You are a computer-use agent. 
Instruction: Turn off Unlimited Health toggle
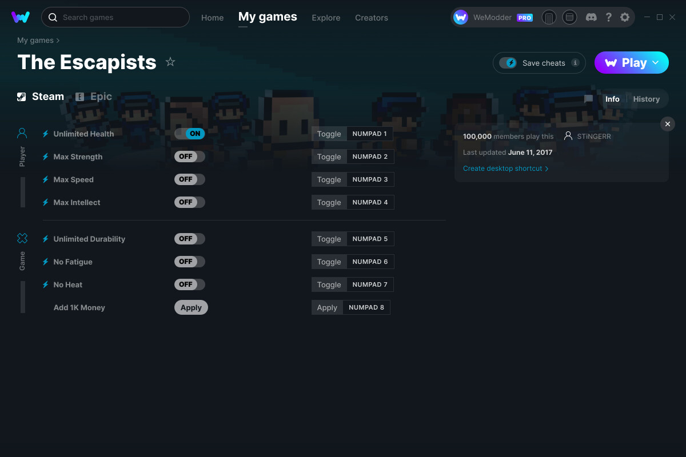(x=190, y=134)
